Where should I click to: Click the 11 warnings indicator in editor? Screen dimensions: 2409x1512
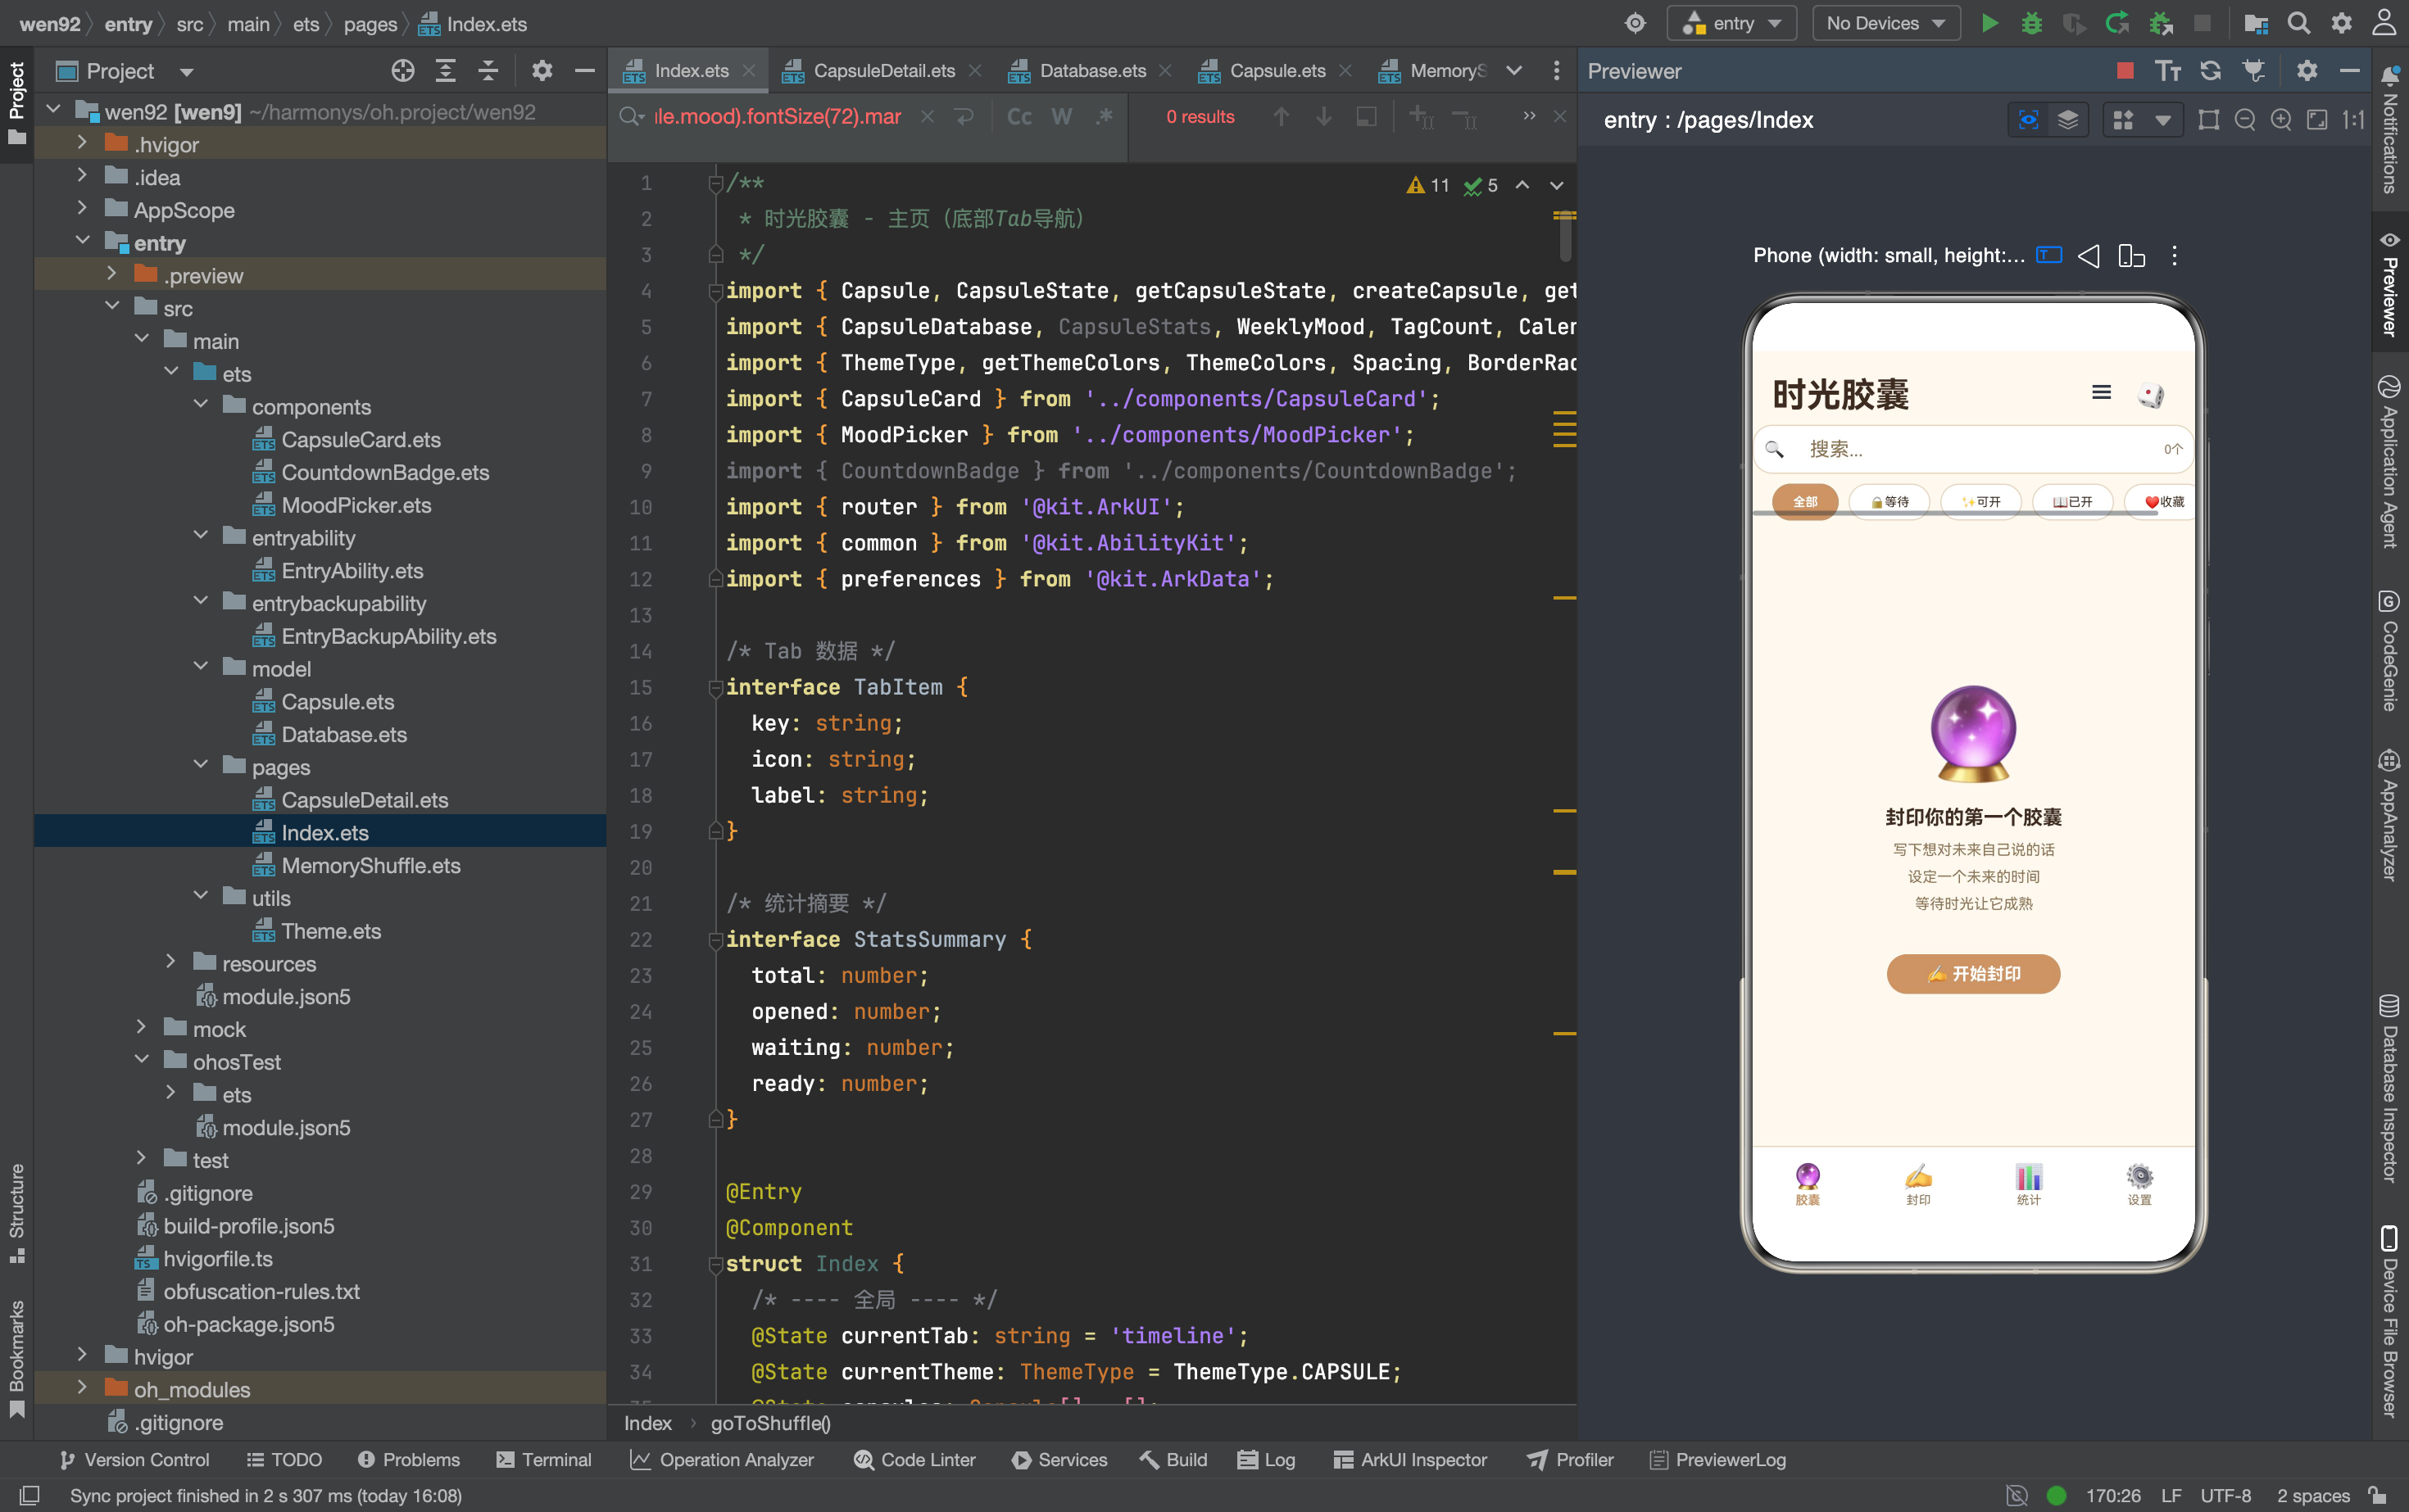coord(1428,185)
